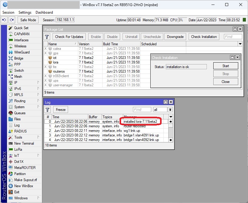Open the Settings menu
The width and height of the screenshot is (248, 203).
click(25, 12)
